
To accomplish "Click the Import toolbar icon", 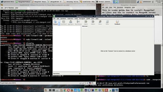I will point(93,22).
